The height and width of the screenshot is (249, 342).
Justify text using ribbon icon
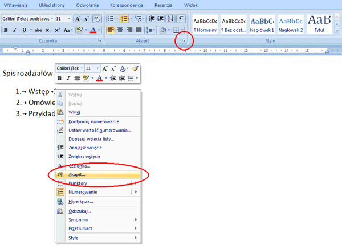[139, 30]
